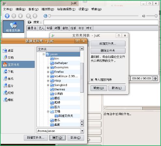Image resolution: width=161 pixels, height=146 pixels.
Task: Collapse the jason folder node
Action: (x=44, y=54)
